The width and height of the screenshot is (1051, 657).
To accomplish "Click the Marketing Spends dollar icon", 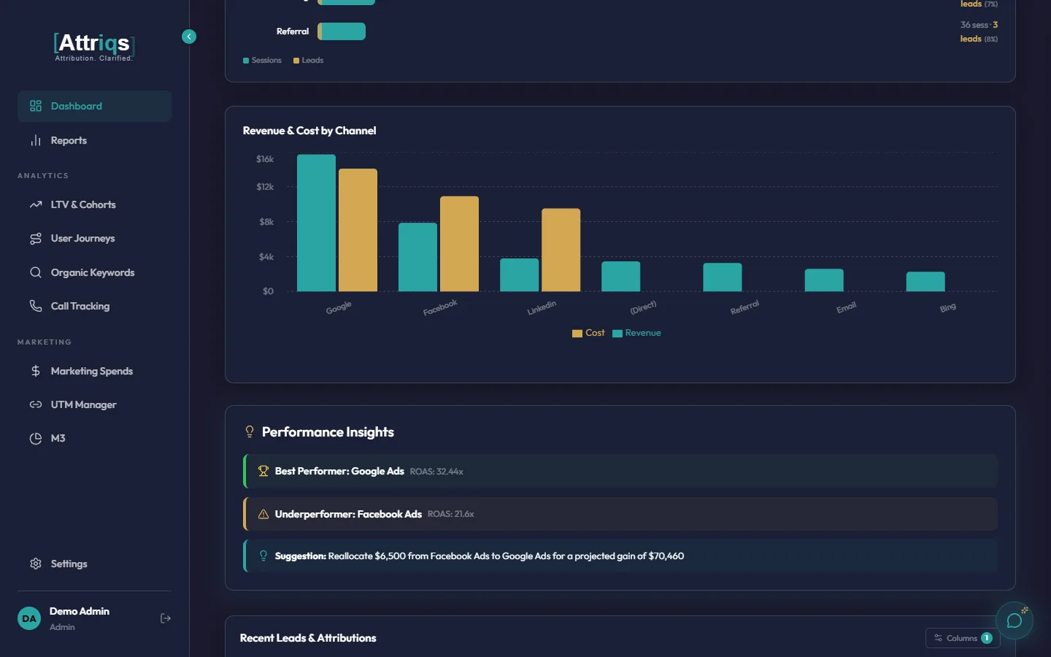I will (x=35, y=371).
